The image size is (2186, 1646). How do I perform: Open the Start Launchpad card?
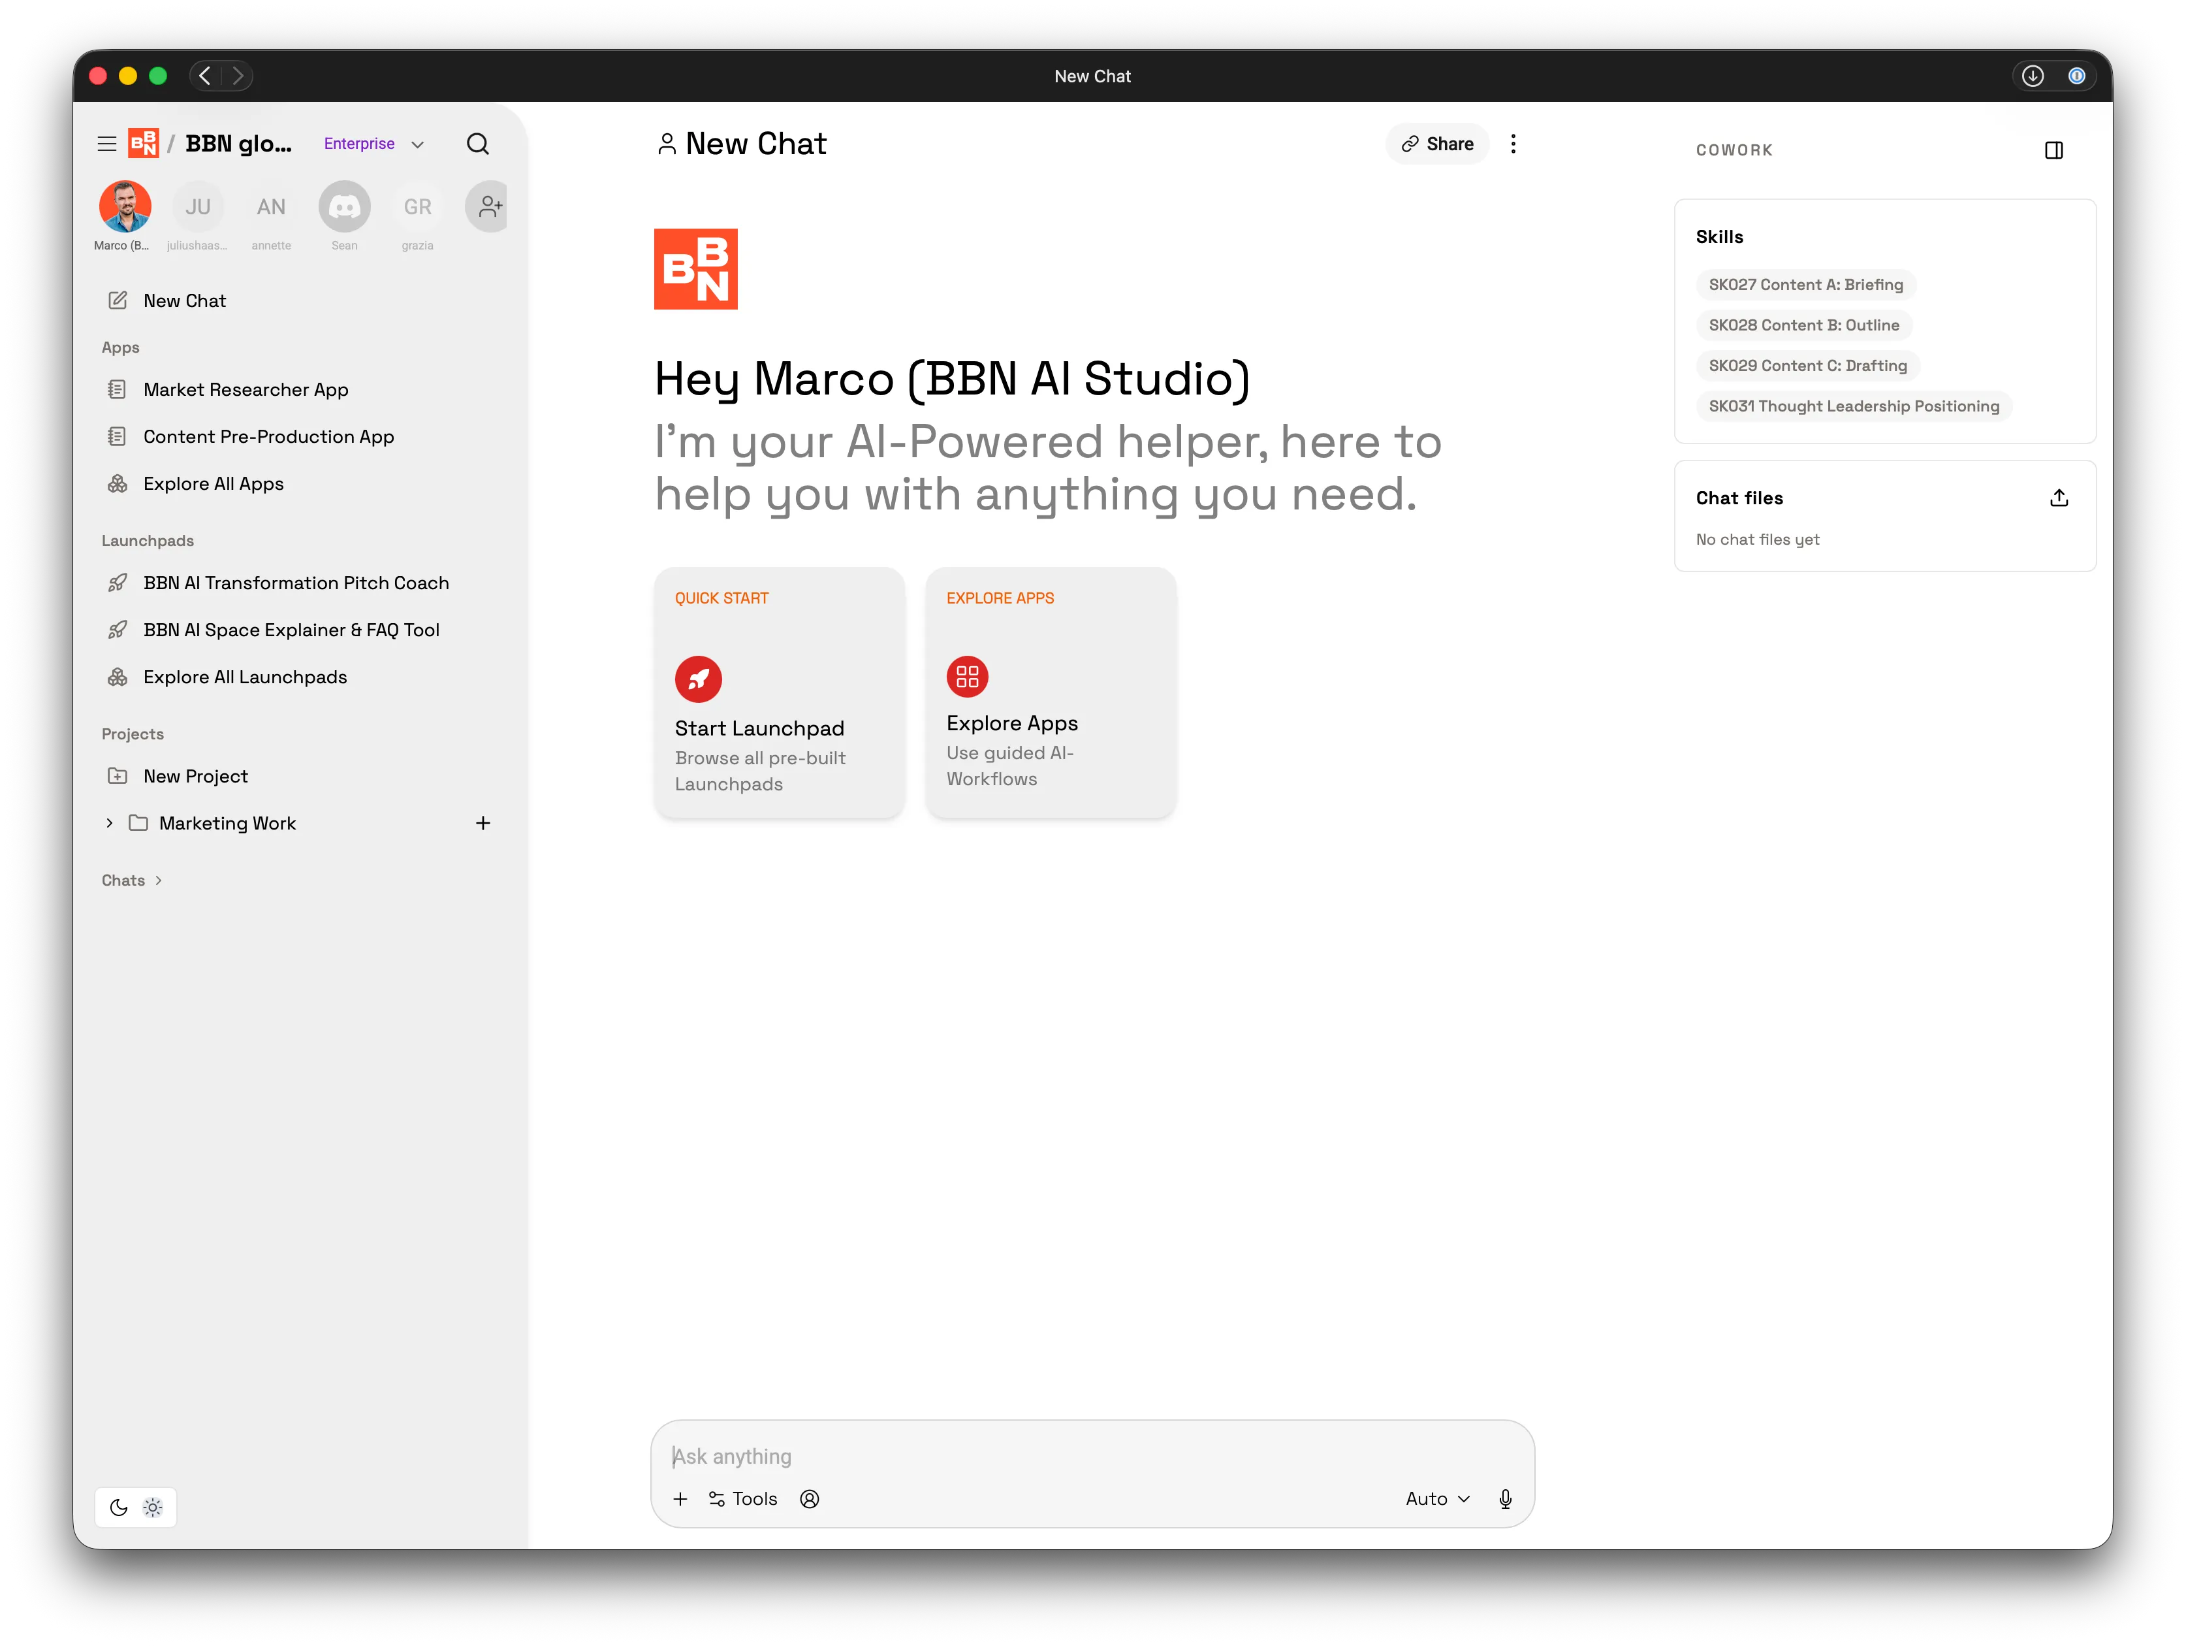click(x=779, y=692)
